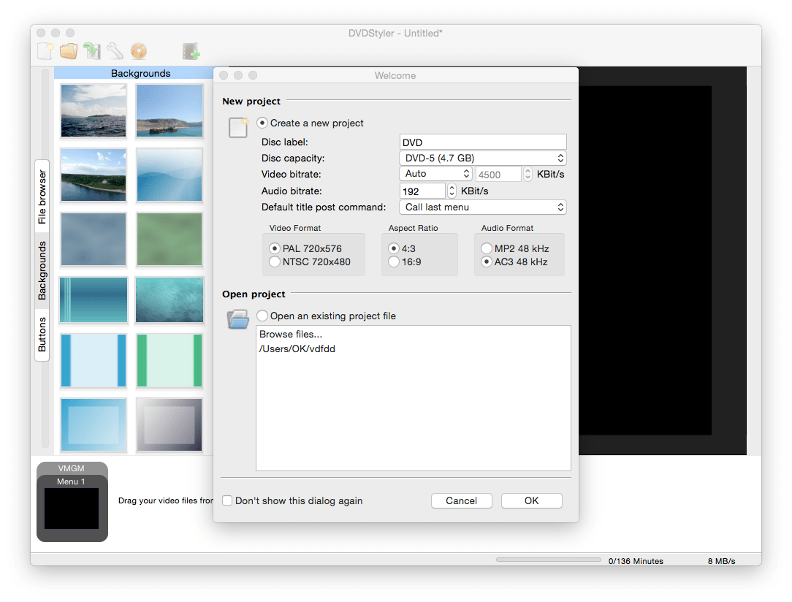This screenshot has width=792, height=602.
Task: Select the ocean photo background thumbnail
Action: (93, 110)
